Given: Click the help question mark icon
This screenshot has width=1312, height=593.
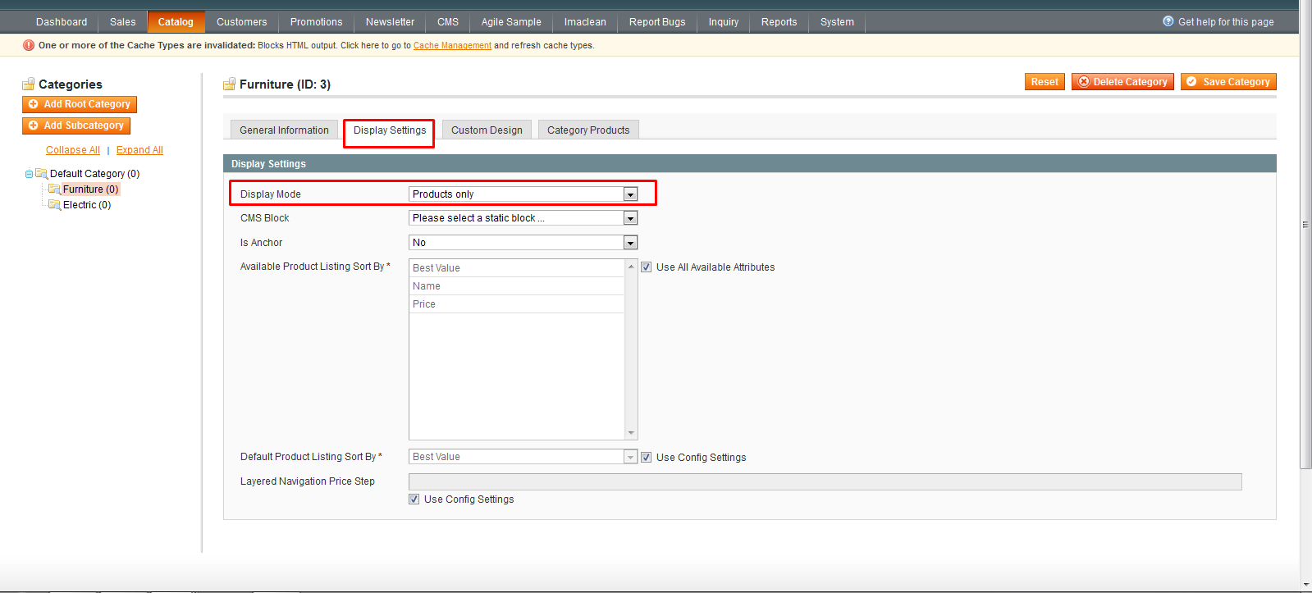Looking at the screenshot, I should coord(1168,21).
